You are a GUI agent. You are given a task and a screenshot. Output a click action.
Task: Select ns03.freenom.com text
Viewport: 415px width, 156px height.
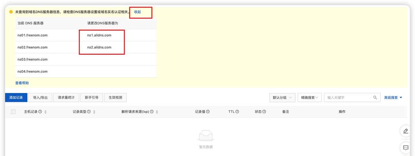click(32, 59)
